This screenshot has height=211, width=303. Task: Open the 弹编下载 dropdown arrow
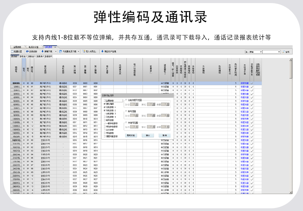pyautogui.click(x=56, y=51)
